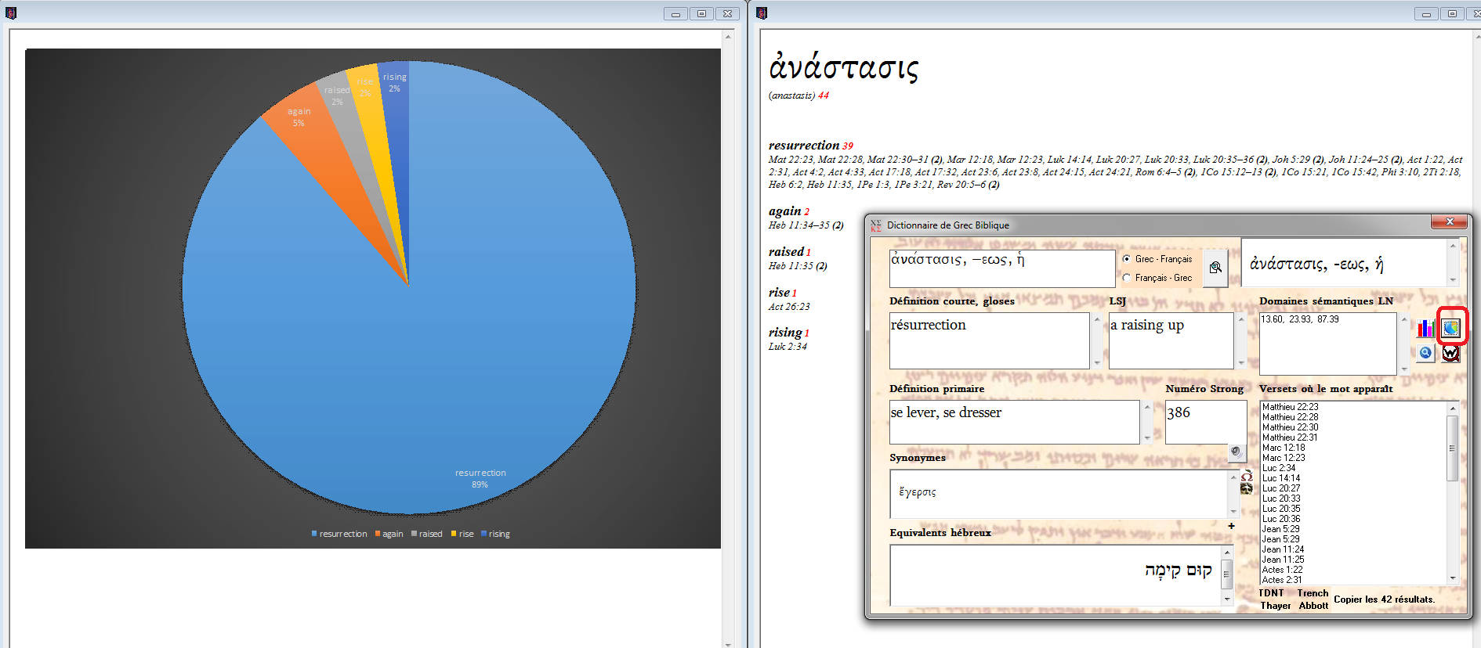Select verse Matthieu 22:30 in list
Viewport: 1481px width, 648px height.
[1290, 427]
